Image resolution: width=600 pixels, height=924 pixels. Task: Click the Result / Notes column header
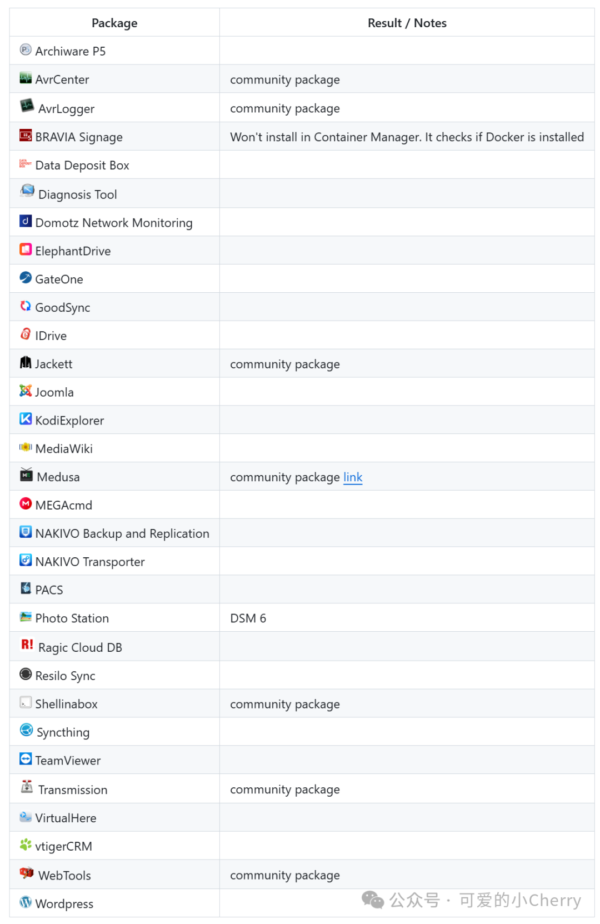407,23
